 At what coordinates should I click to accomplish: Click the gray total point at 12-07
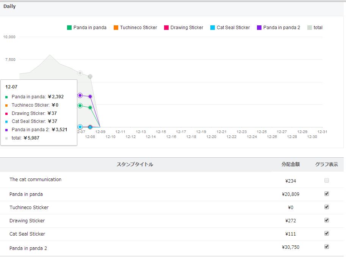click(x=80, y=73)
